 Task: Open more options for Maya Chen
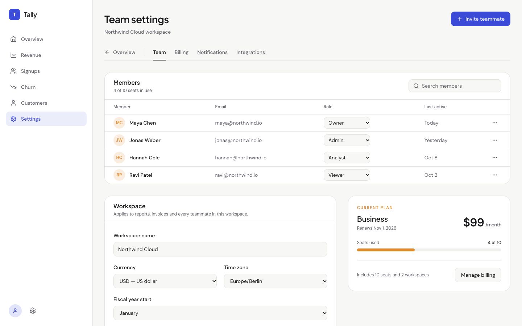tap(495, 123)
